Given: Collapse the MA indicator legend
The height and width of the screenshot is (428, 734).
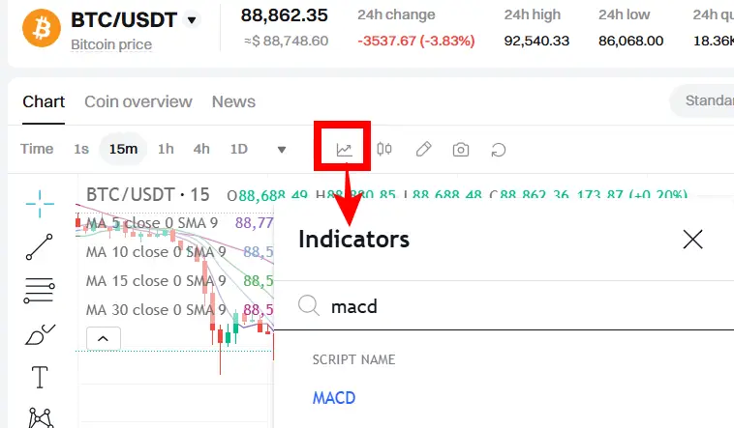Looking at the screenshot, I should point(104,338).
